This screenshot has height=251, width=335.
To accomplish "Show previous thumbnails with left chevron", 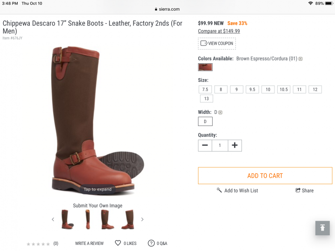I will tap(53, 219).
